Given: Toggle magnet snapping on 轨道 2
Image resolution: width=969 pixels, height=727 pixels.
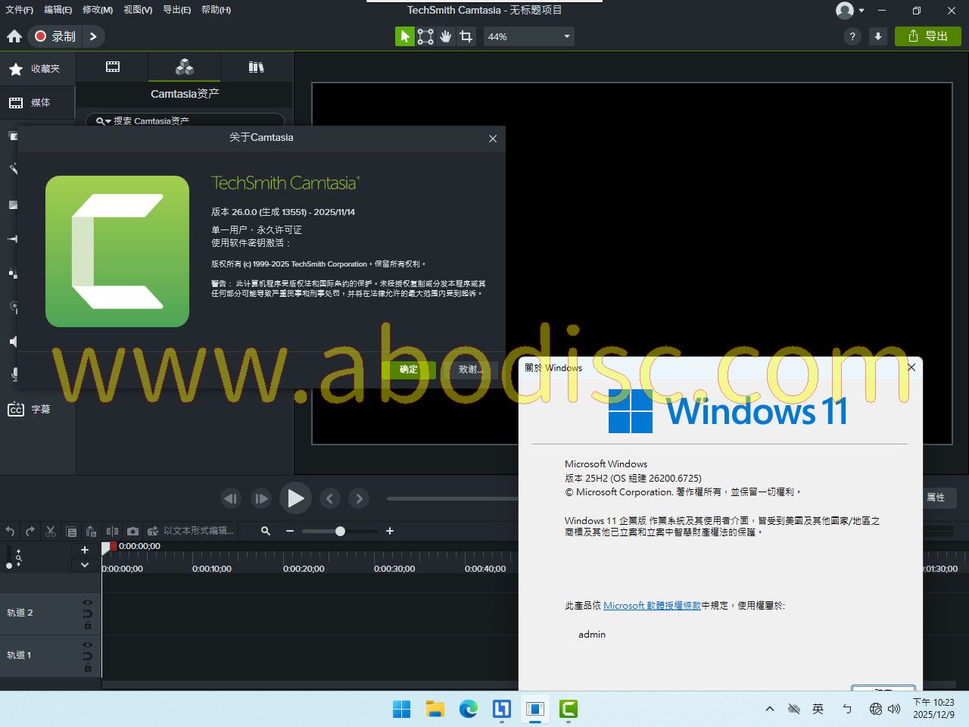Looking at the screenshot, I should [x=88, y=614].
